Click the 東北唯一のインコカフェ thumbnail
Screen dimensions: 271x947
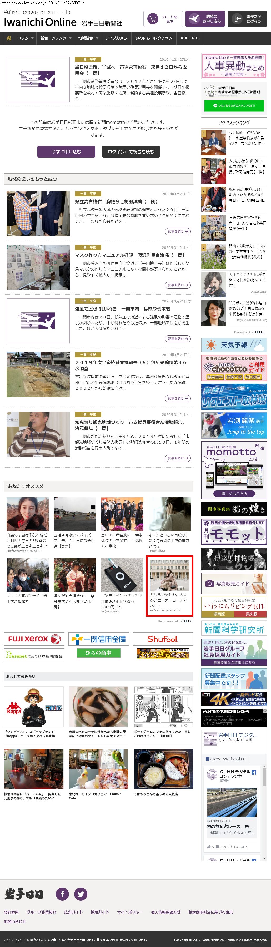(x=99, y=769)
